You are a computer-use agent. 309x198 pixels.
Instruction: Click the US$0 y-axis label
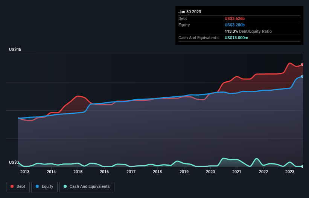[x=14, y=162]
